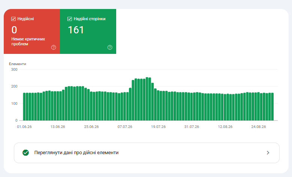Click Немає критичних проблем text
Viewport: 292px width, 177px height.
pos(28,42)
